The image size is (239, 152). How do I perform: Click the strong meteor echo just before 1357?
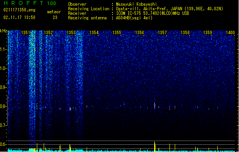pyautogui.click(x=155, y=105)
